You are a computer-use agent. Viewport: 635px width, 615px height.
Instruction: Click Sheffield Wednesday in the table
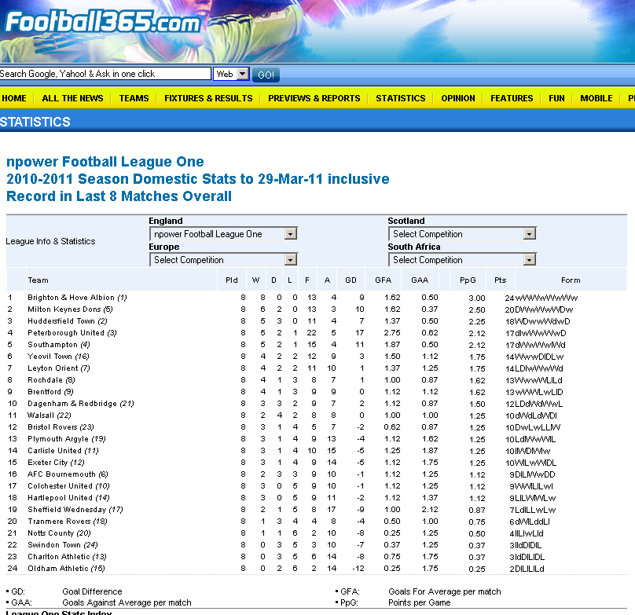[x=67, y=509]
